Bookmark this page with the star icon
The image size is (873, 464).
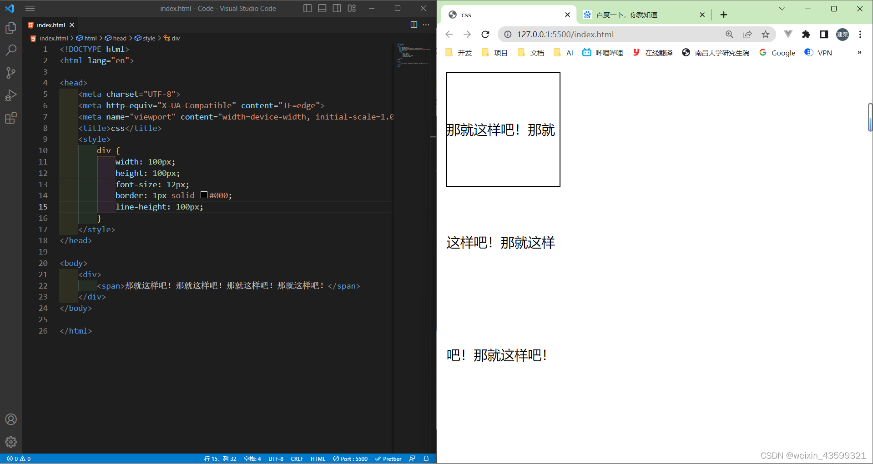(766, 34)
